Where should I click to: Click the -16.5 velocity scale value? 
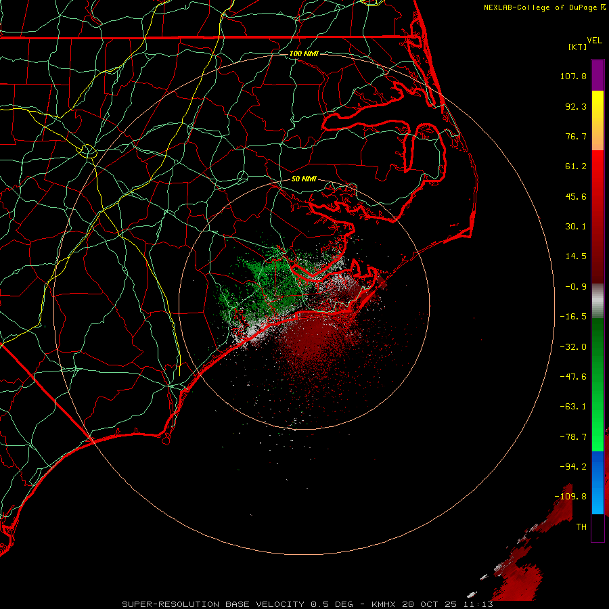click(573, 317)
